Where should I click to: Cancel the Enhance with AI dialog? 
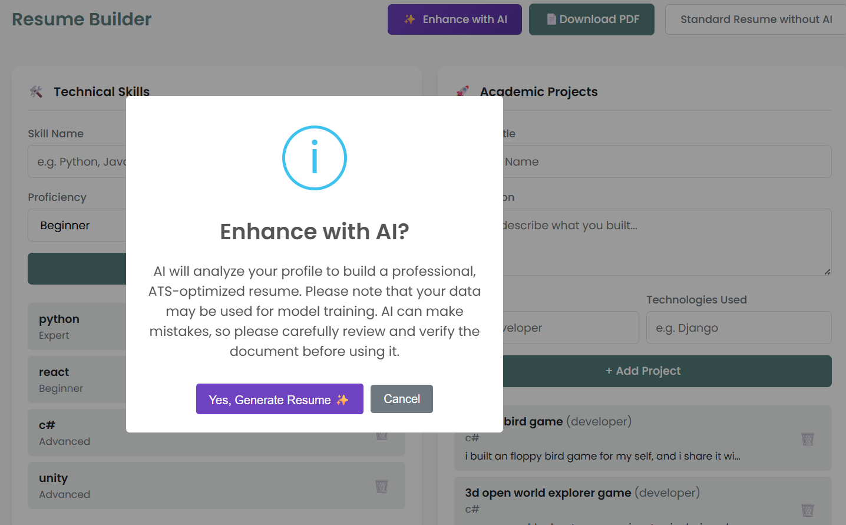coord(402,399)
